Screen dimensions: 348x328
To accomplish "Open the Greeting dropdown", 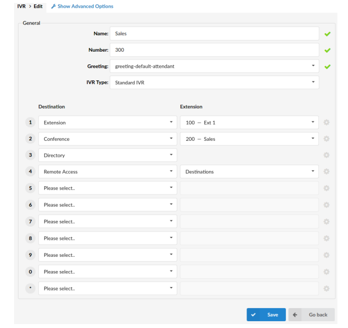I will [x=214, y=66].
